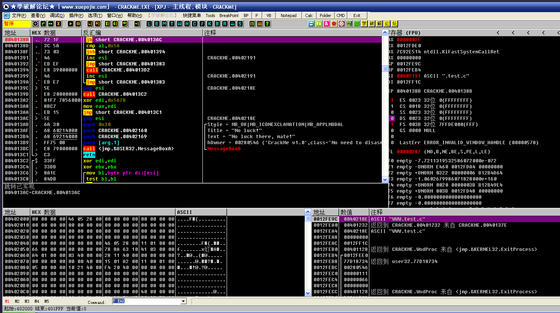This screenshot has width=560, height=313.
Task: Open Tools menu item
Action: coord(210,16)
